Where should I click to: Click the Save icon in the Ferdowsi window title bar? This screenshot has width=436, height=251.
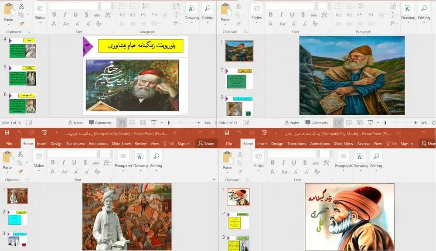pos(7,132)
